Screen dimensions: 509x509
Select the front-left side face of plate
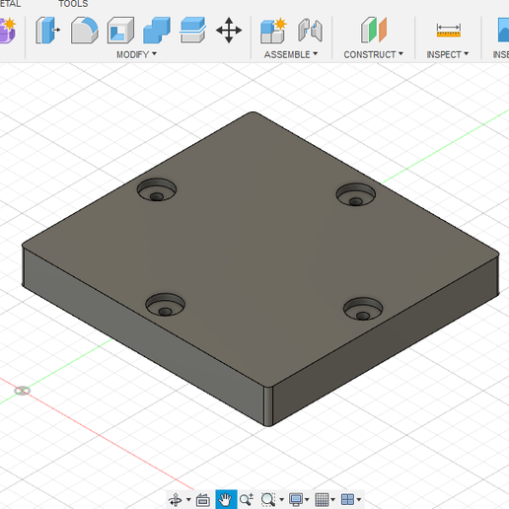(143, 335)
